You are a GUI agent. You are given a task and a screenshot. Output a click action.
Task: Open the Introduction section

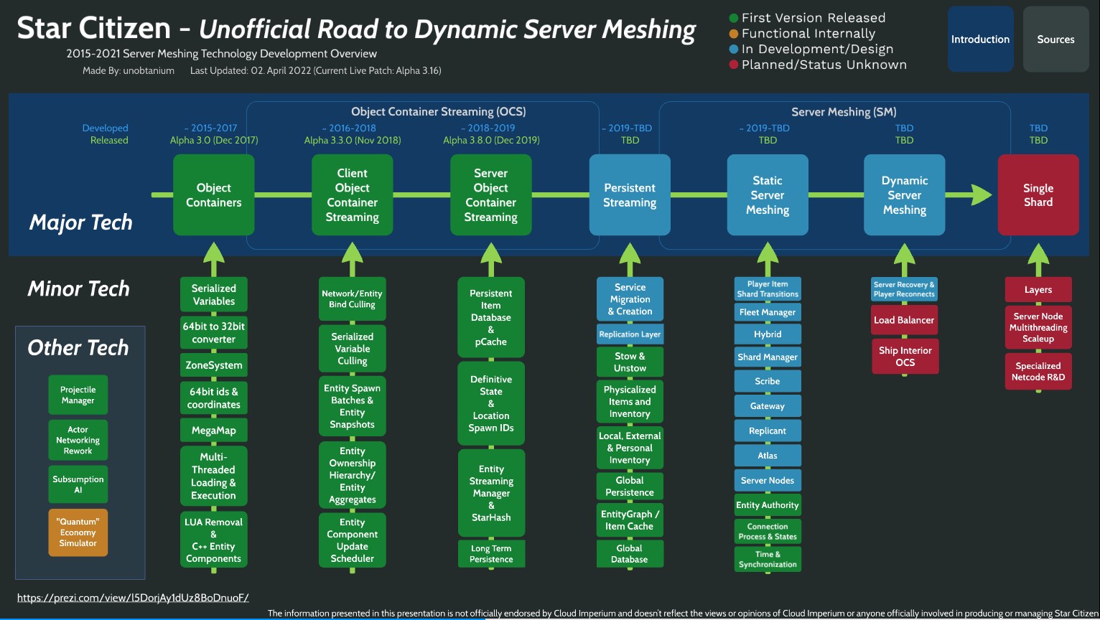click(x=980, y=39)
